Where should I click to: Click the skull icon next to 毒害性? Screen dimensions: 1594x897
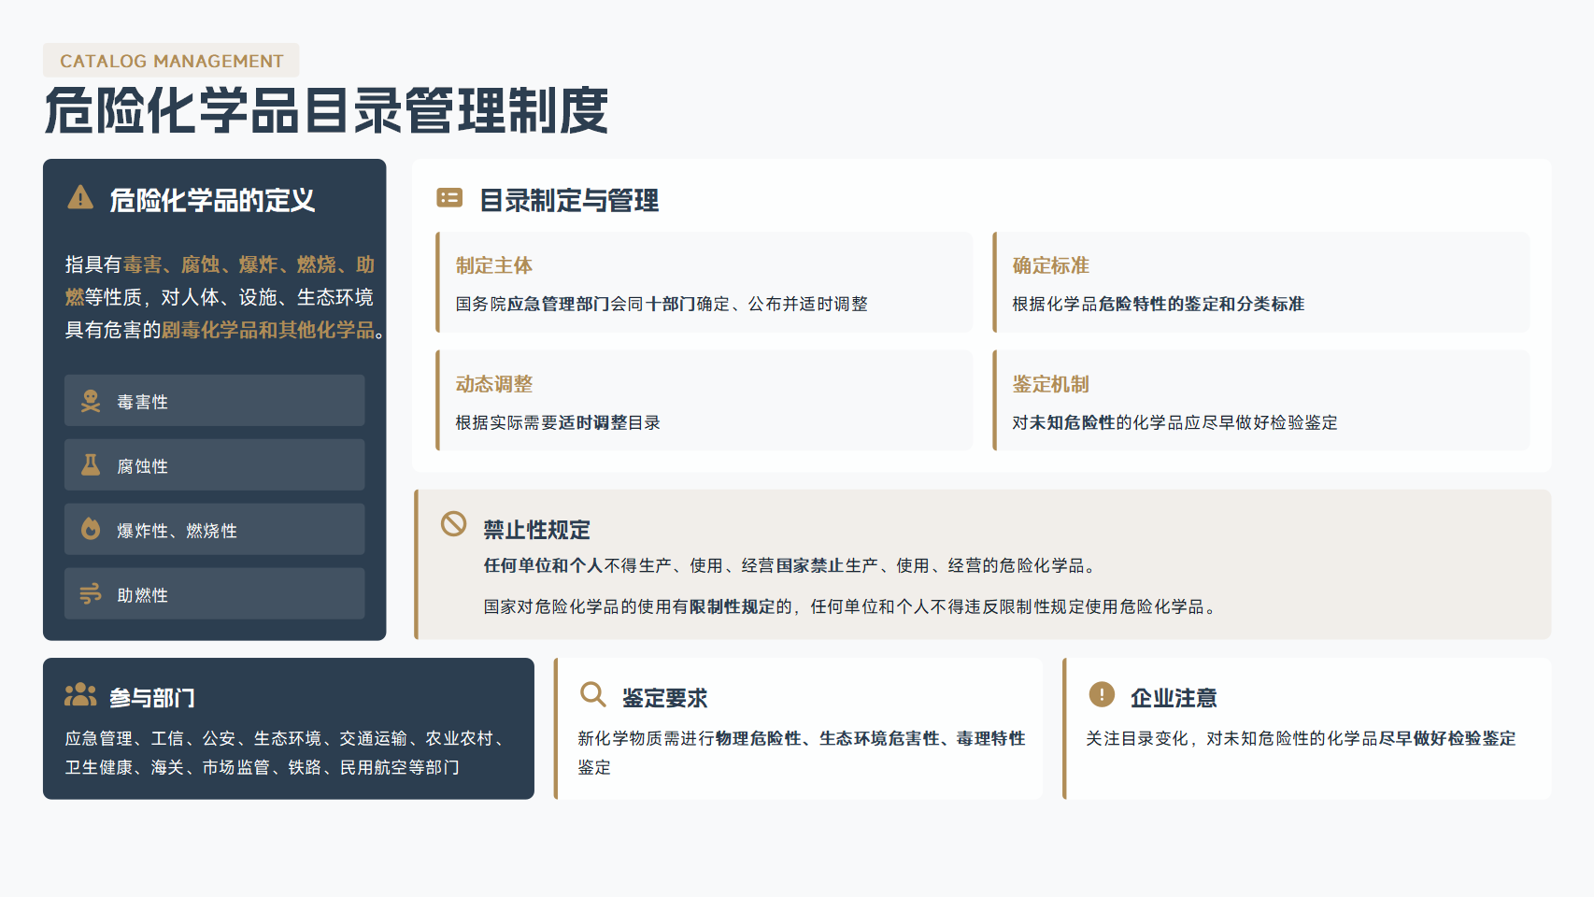tap(91, 401)
